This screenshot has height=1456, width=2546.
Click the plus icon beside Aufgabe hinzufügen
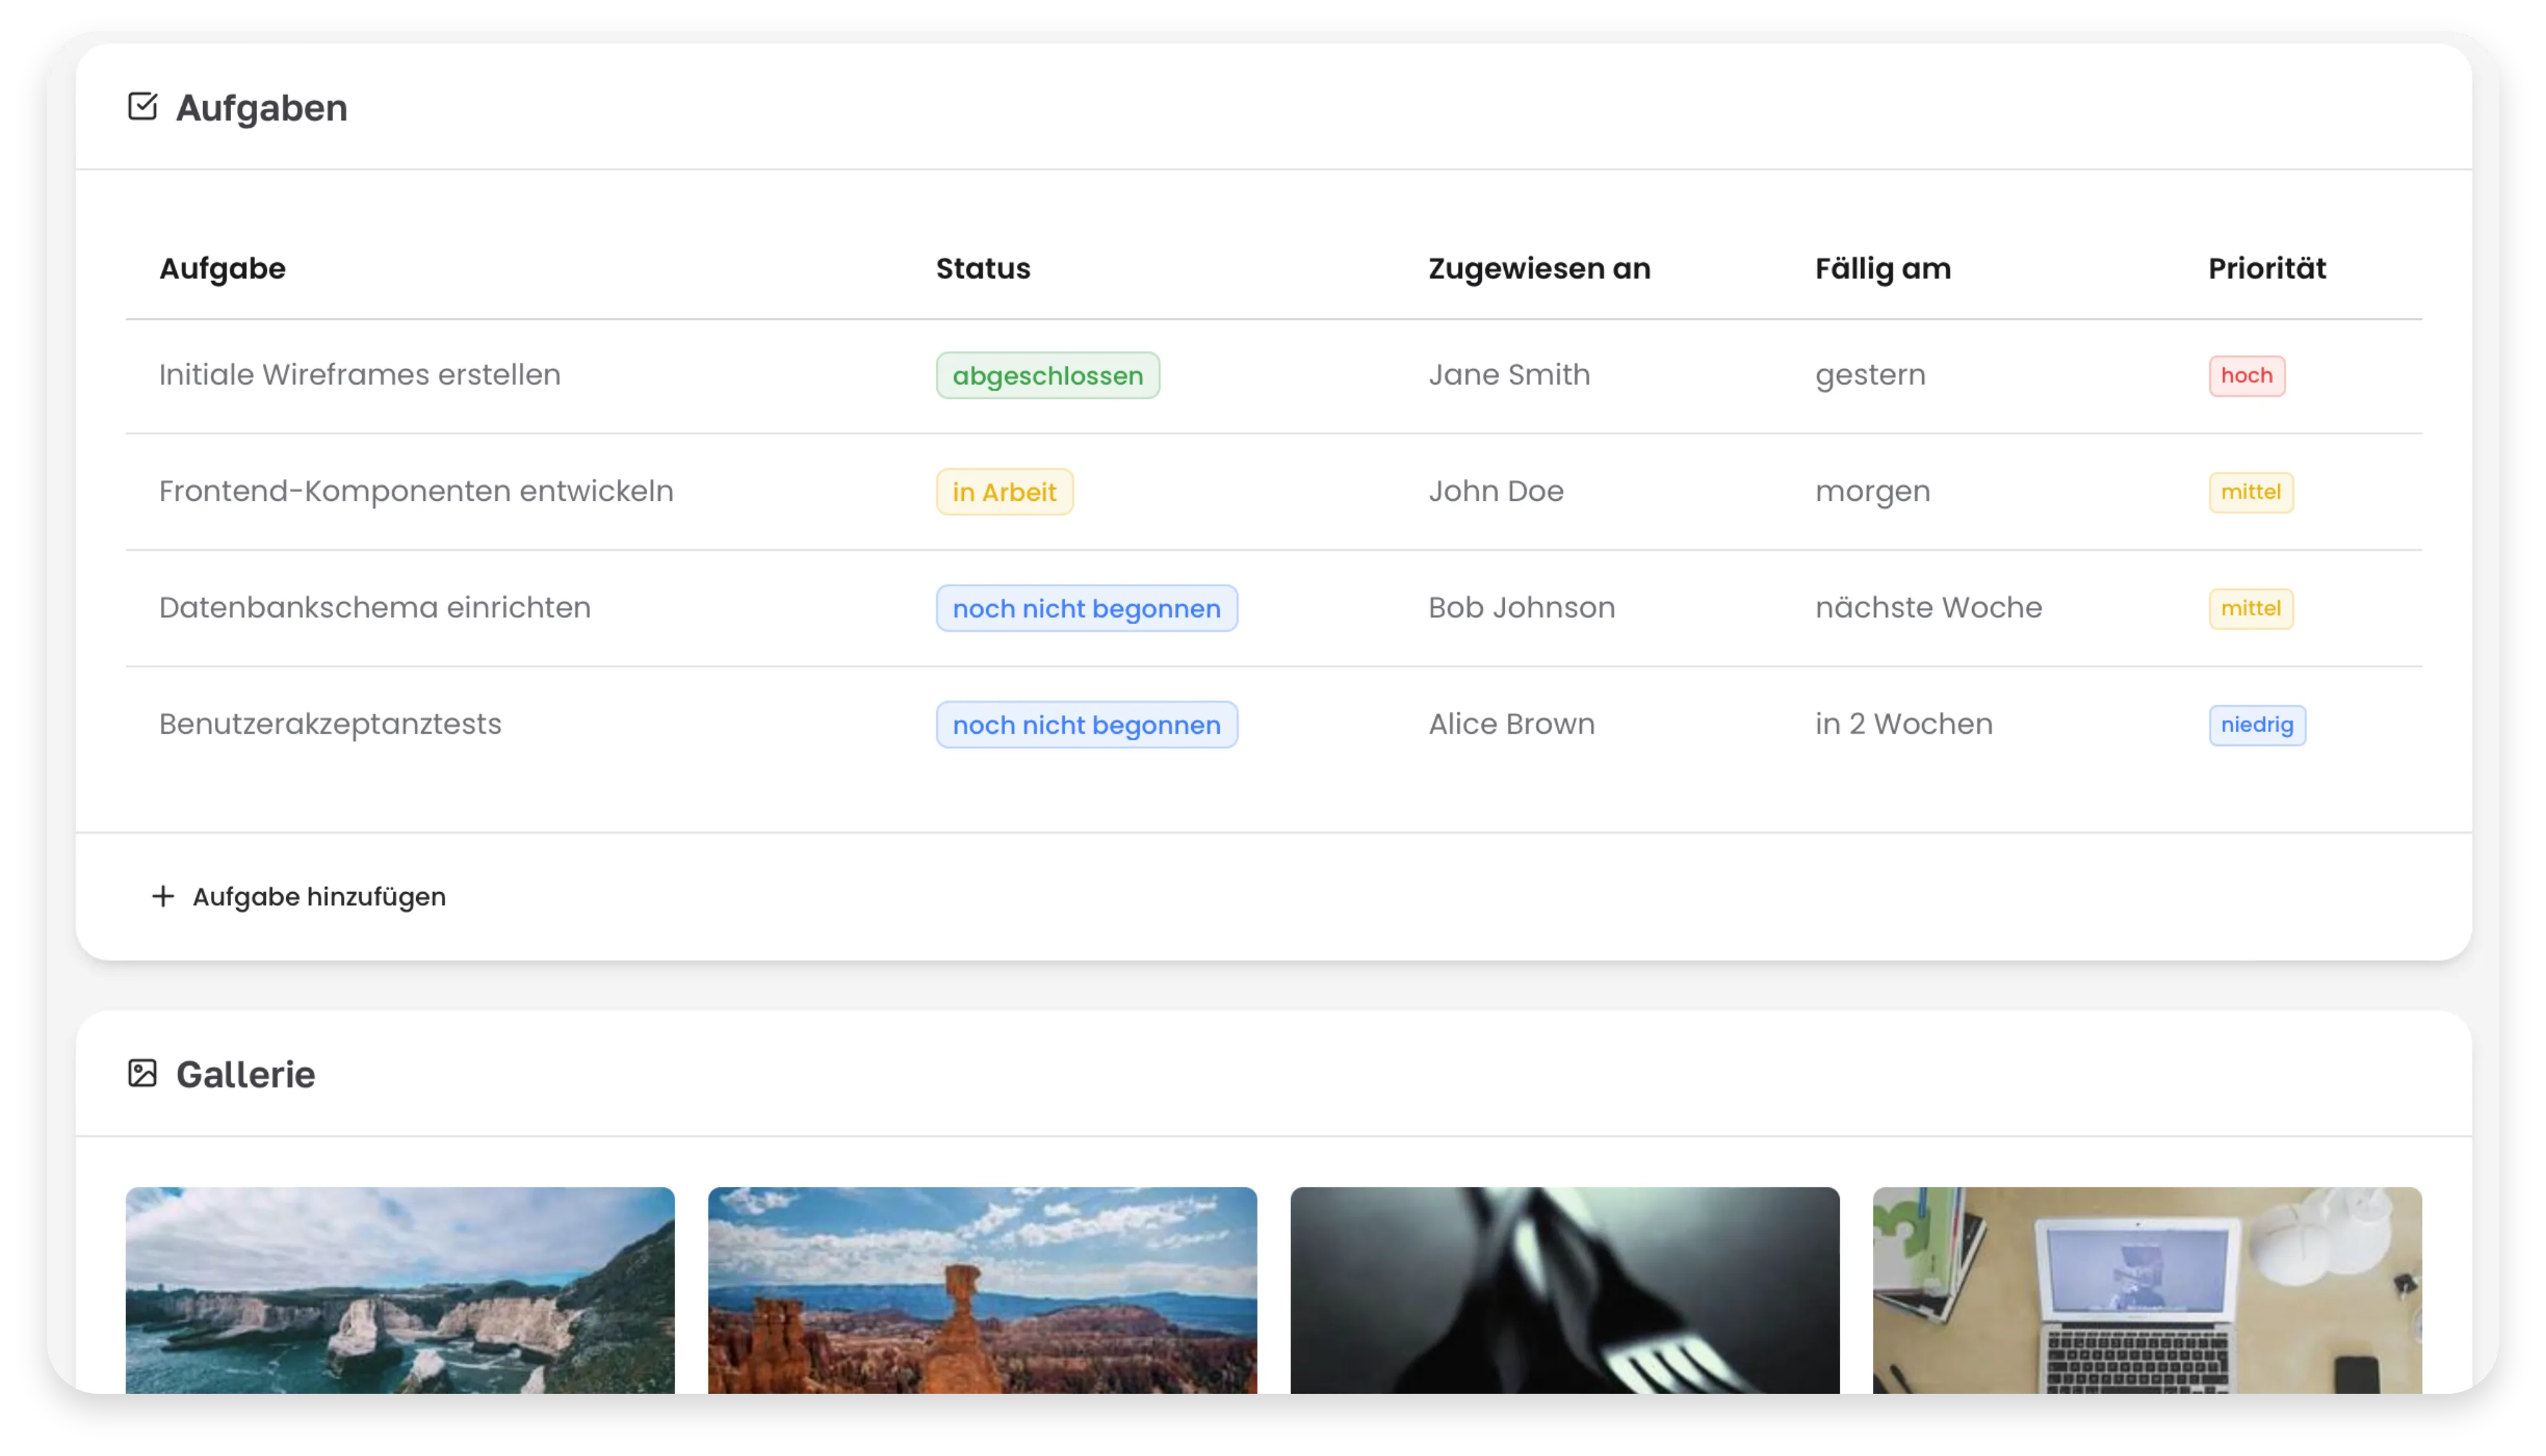tap(163, 896)
